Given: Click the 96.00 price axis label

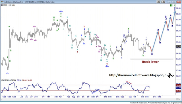Looking at the screenshot, I should pyautogui.click(x=178, y=36).
